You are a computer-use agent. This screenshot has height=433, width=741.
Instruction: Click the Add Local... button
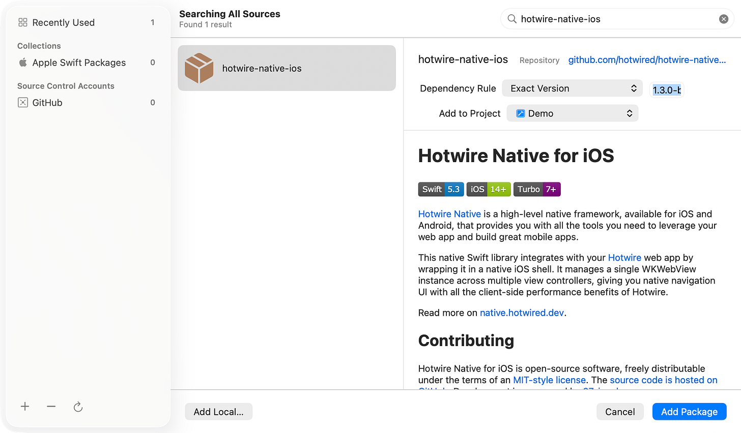point(218,412)
